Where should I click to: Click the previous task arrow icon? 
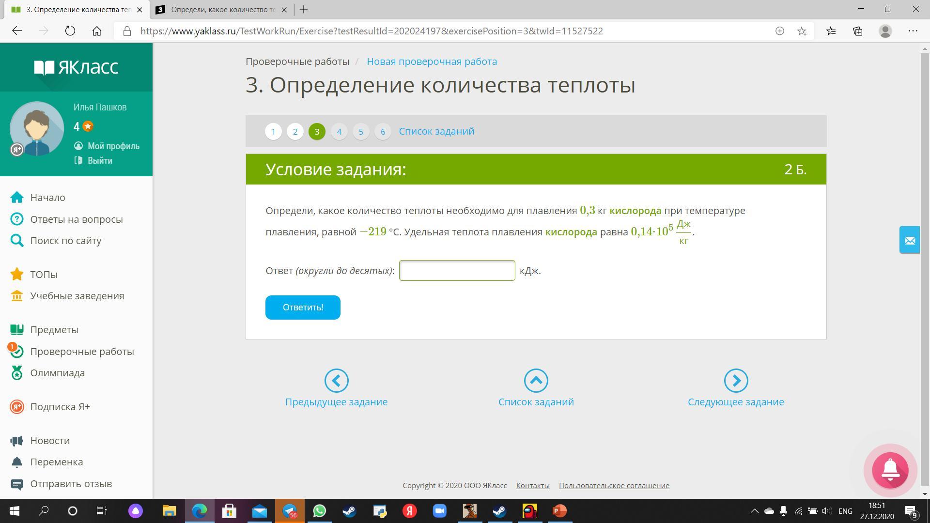336,381
